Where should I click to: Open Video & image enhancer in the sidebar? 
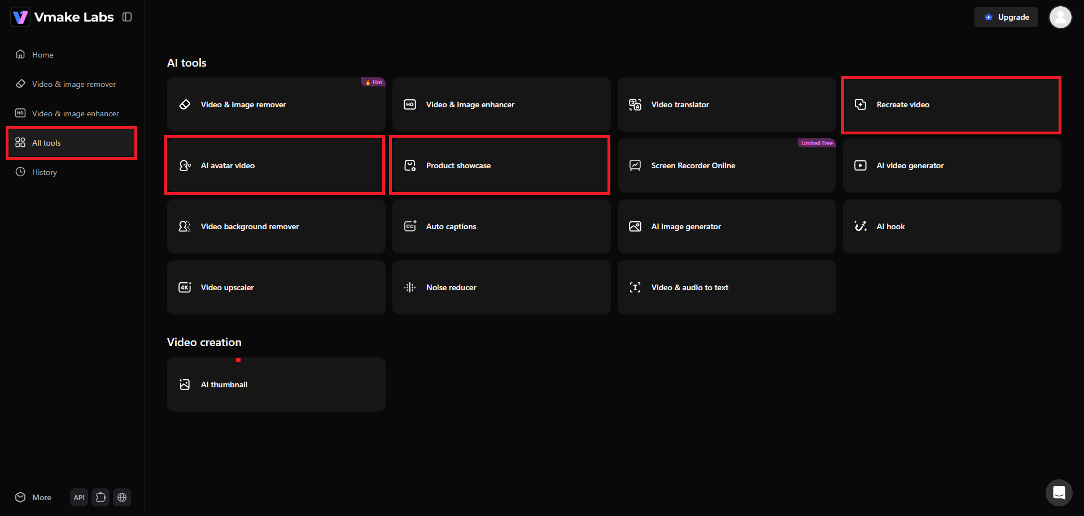(x=72, y=113)
